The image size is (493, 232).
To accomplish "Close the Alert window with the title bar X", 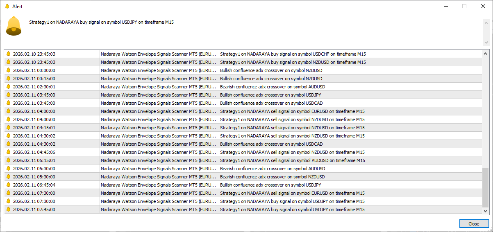I will point(483,6).
